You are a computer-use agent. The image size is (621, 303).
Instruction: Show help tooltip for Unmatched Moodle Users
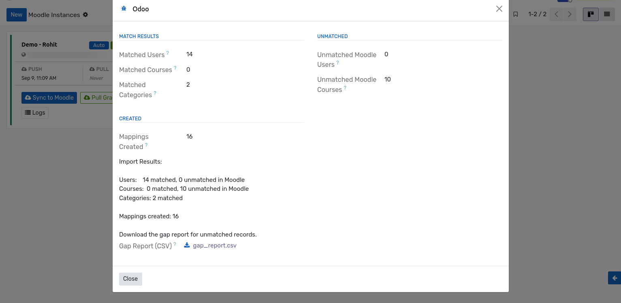tap(337, 63)
